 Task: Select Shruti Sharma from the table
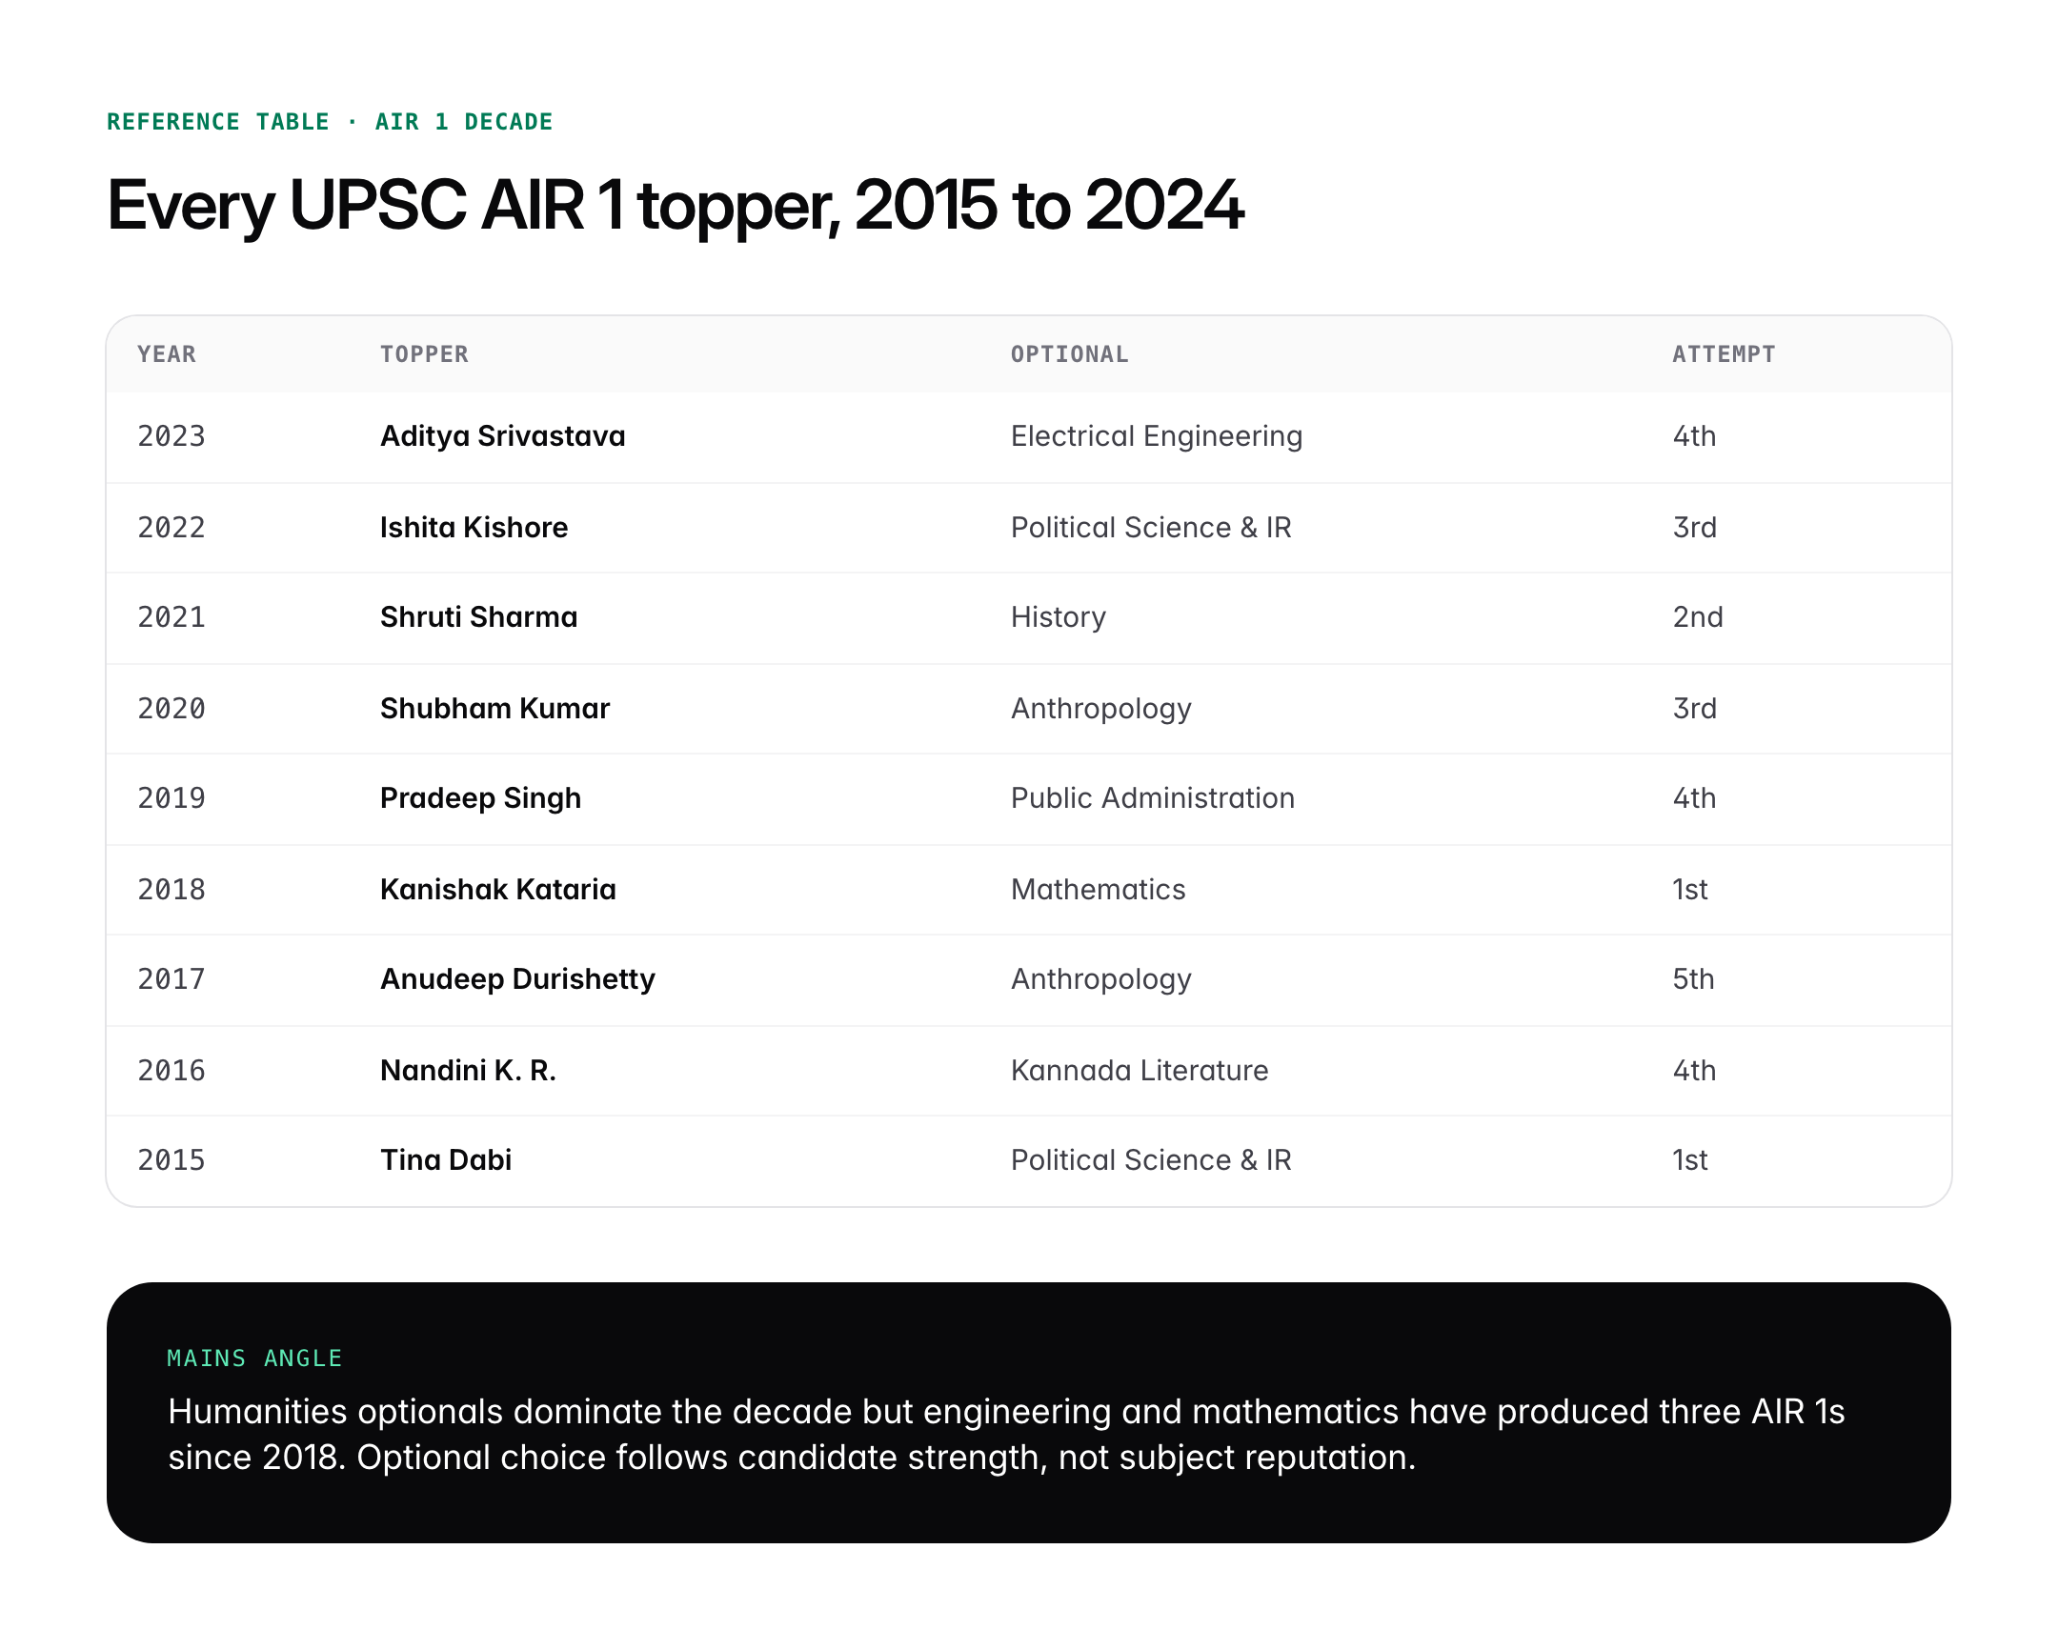(477, 617)
